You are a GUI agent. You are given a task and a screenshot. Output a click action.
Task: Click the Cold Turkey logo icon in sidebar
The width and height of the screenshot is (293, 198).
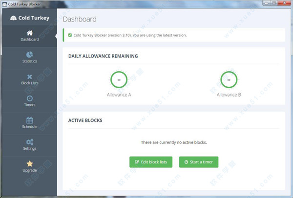click(x=13, y=18)
